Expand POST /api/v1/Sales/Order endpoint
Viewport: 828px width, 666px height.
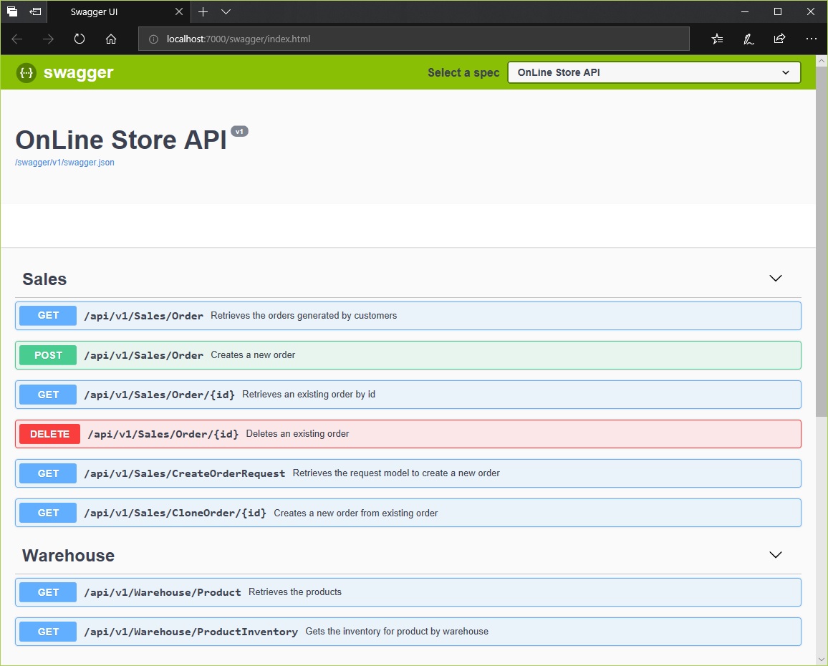tap(408, 355)
